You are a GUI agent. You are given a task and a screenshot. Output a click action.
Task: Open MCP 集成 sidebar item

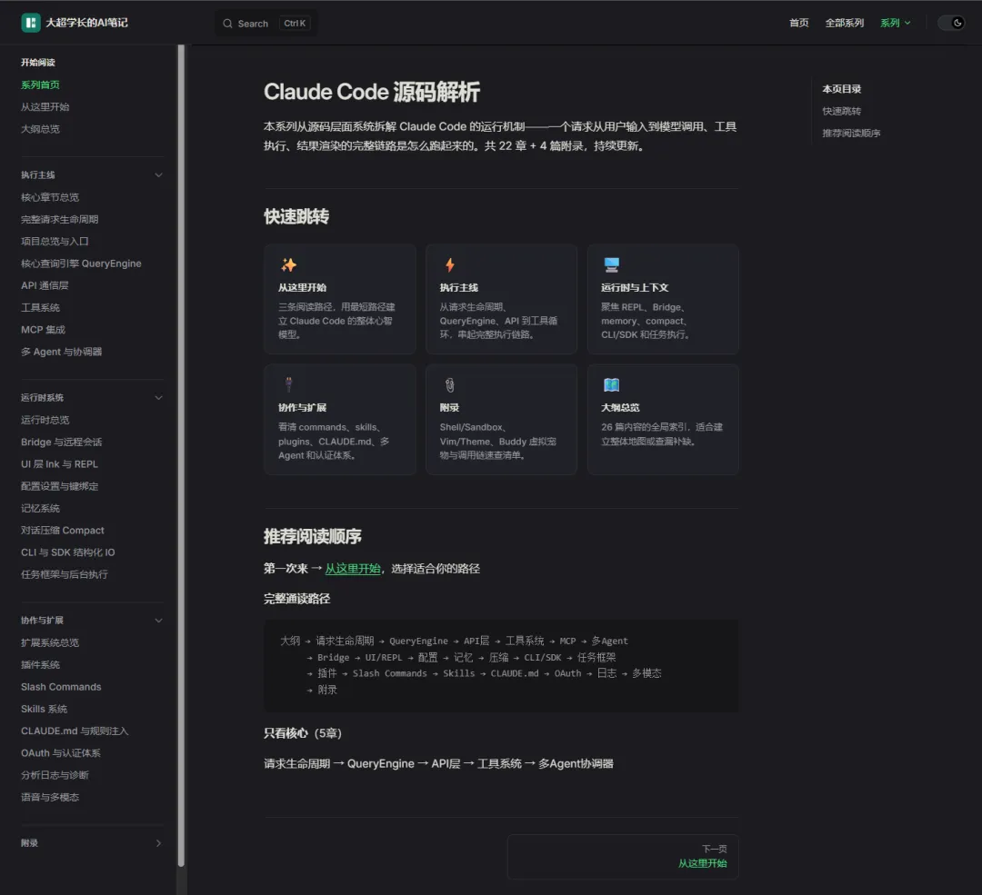click(x=44, y=330)
